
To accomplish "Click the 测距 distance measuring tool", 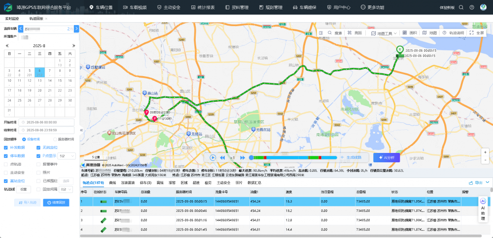I will point(354,33).
